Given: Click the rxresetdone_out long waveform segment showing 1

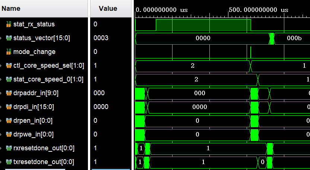Looking at the screenshot, I should click(x=208, y=148).
